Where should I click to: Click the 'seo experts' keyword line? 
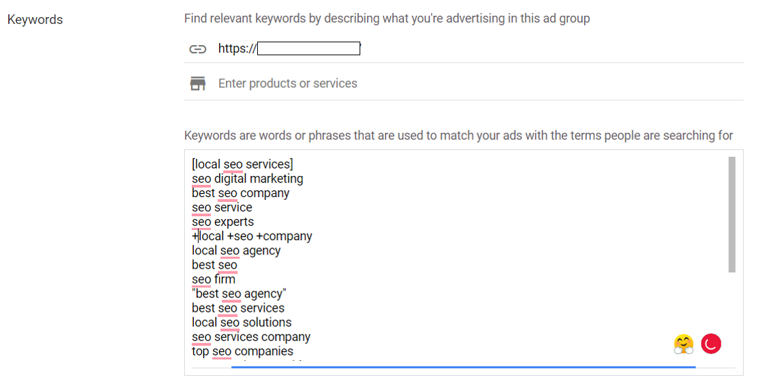pos(223,222)
